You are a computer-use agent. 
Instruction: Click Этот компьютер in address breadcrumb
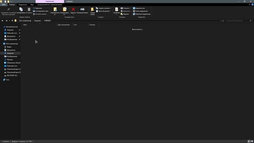pos(25,21)
